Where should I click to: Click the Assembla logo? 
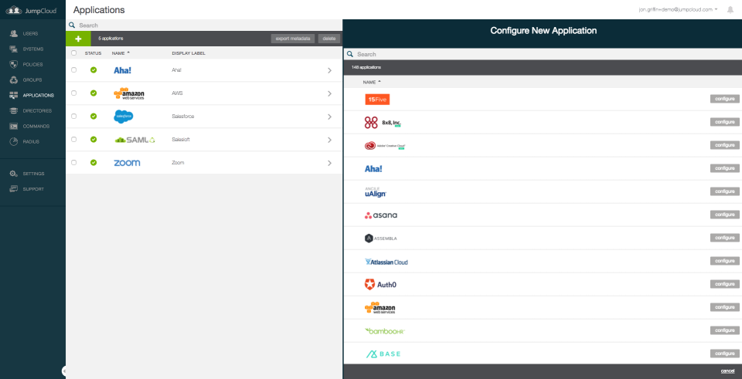click(x=381, y=239)
